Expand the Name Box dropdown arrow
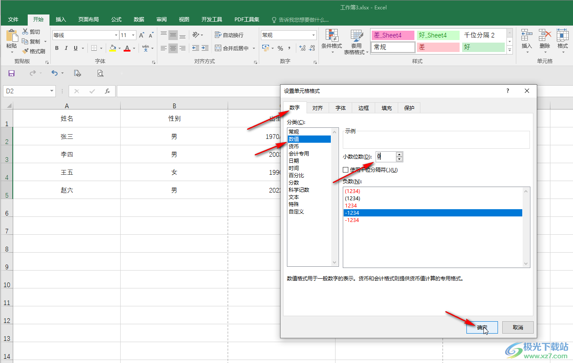Image resolution: width=573 pixels, height=363 pixels. (52, 91)
